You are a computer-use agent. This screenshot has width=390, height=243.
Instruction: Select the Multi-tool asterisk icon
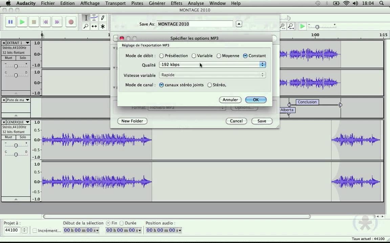coord(103,26)
